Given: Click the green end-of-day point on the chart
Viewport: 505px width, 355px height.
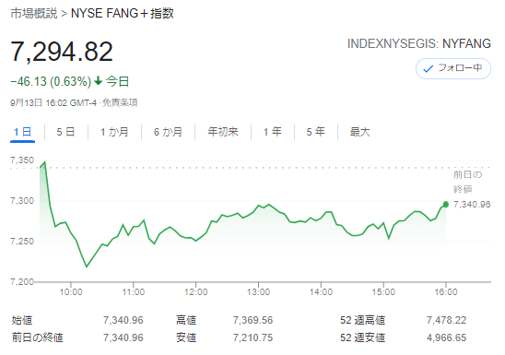Looking at the screenshot, I should [x=446, y=204].
